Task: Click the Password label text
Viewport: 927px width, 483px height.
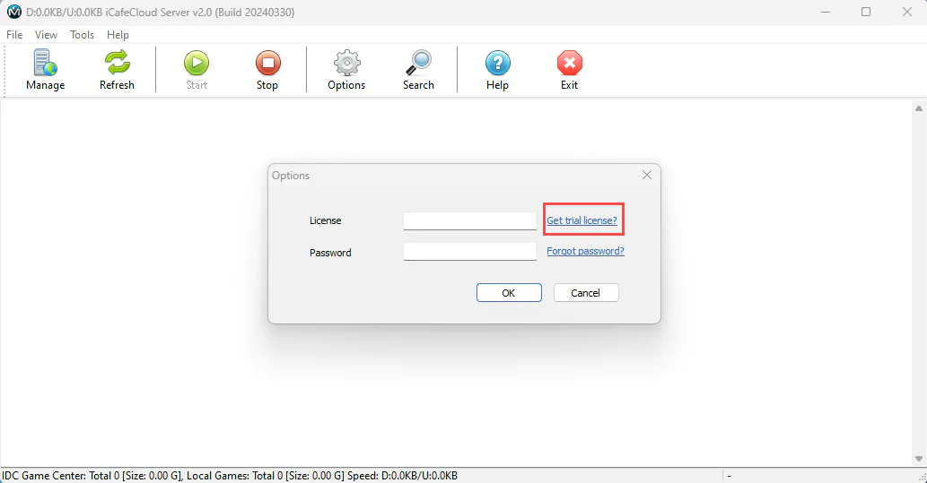Action: click(x=330, y=252)
